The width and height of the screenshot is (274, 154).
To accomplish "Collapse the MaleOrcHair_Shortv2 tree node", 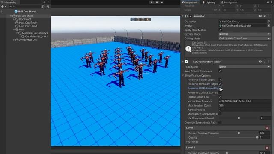I will pyautogui.click(x=17, y=33).
